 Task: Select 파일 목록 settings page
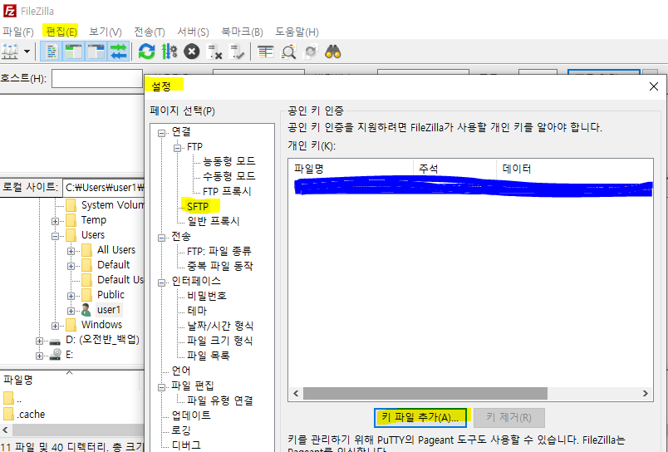(209, 356)
